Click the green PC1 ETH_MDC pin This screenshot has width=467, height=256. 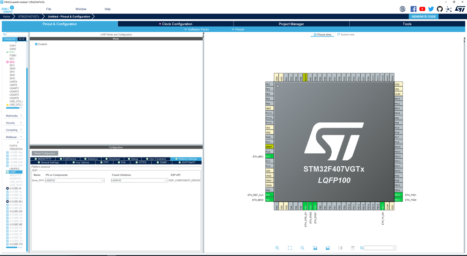[270, 156]
